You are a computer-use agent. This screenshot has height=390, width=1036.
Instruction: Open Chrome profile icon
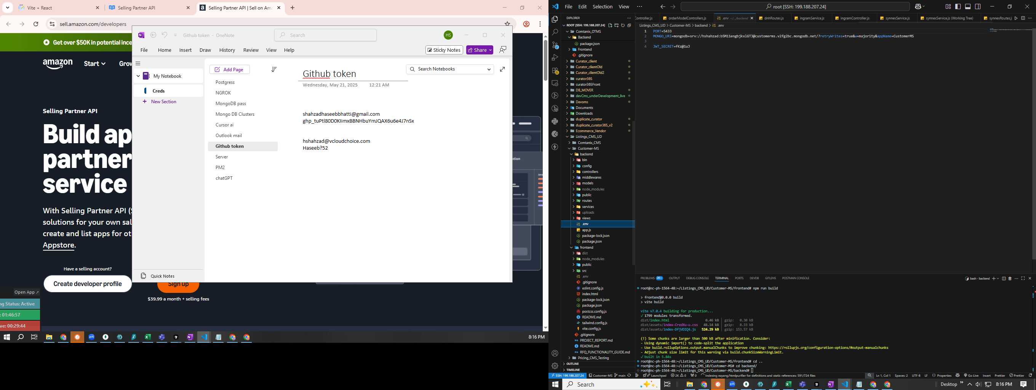pos(526,24)
